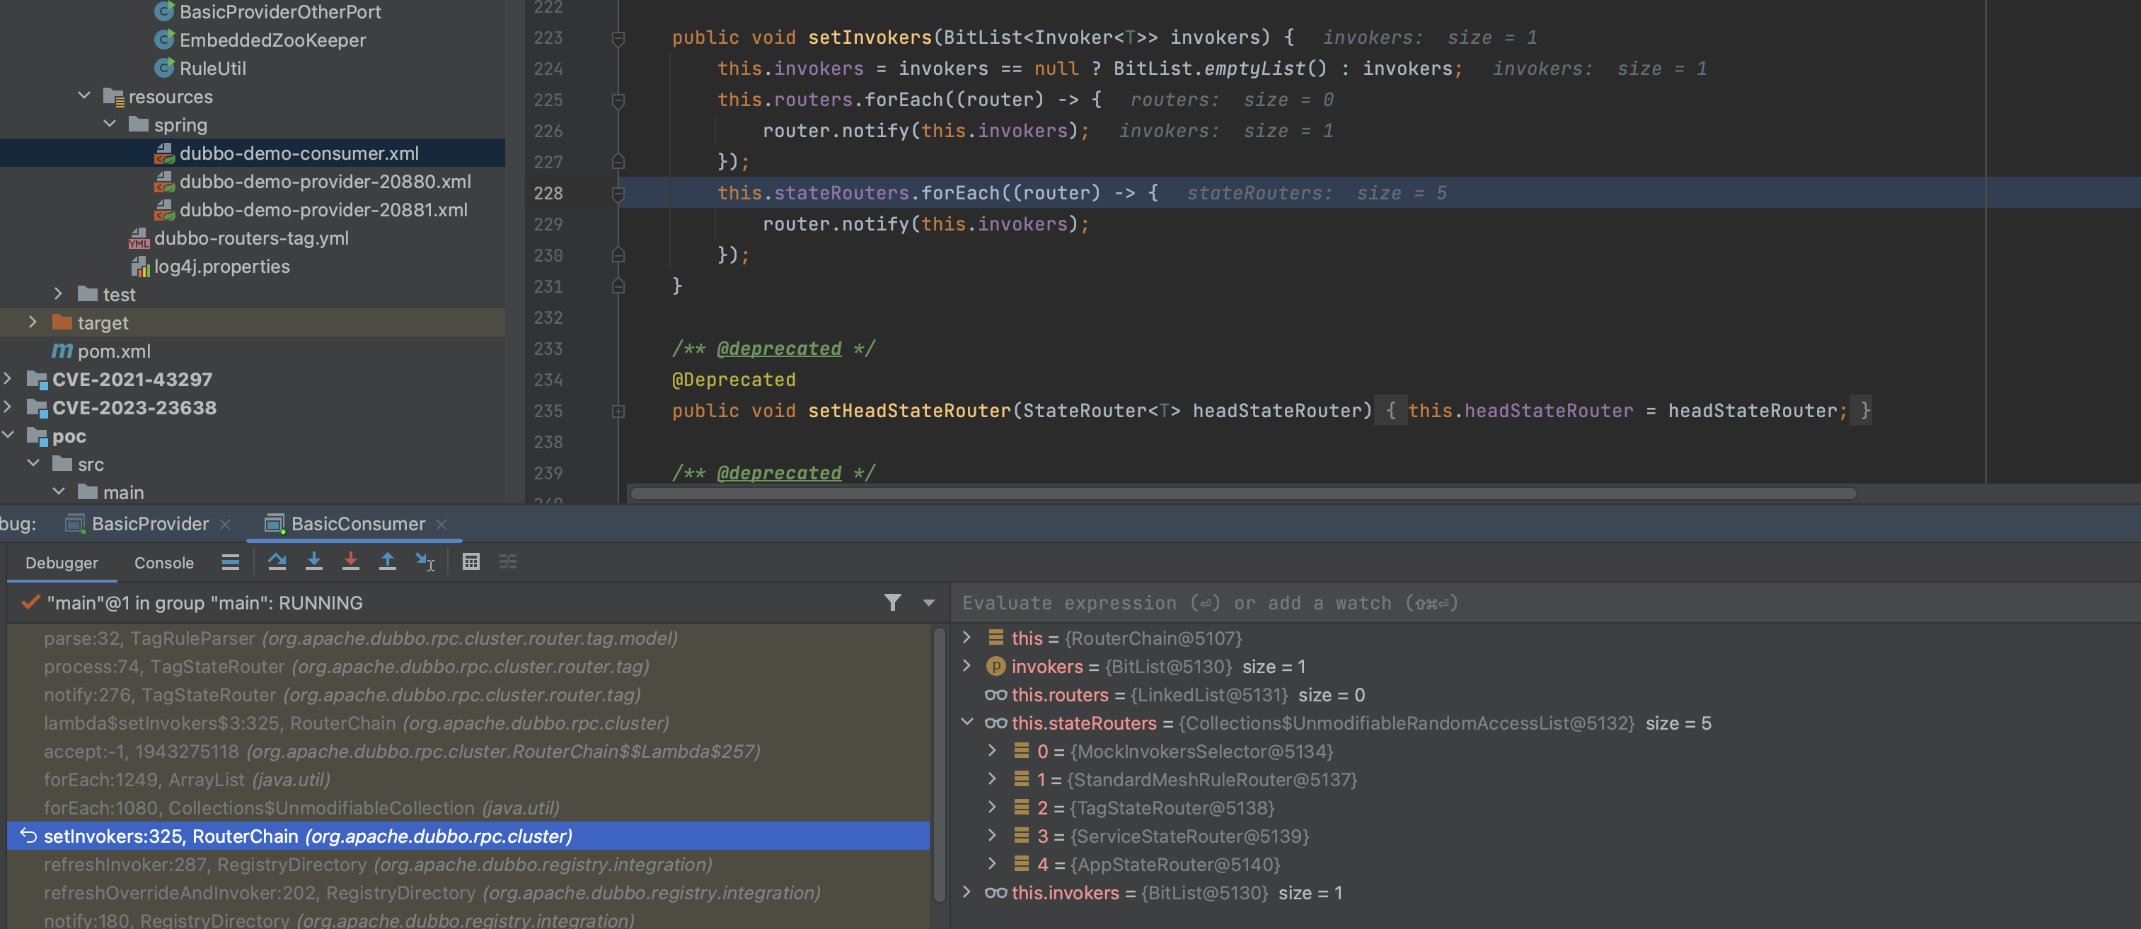Click the Step Into debugger icon

point(314,562)
